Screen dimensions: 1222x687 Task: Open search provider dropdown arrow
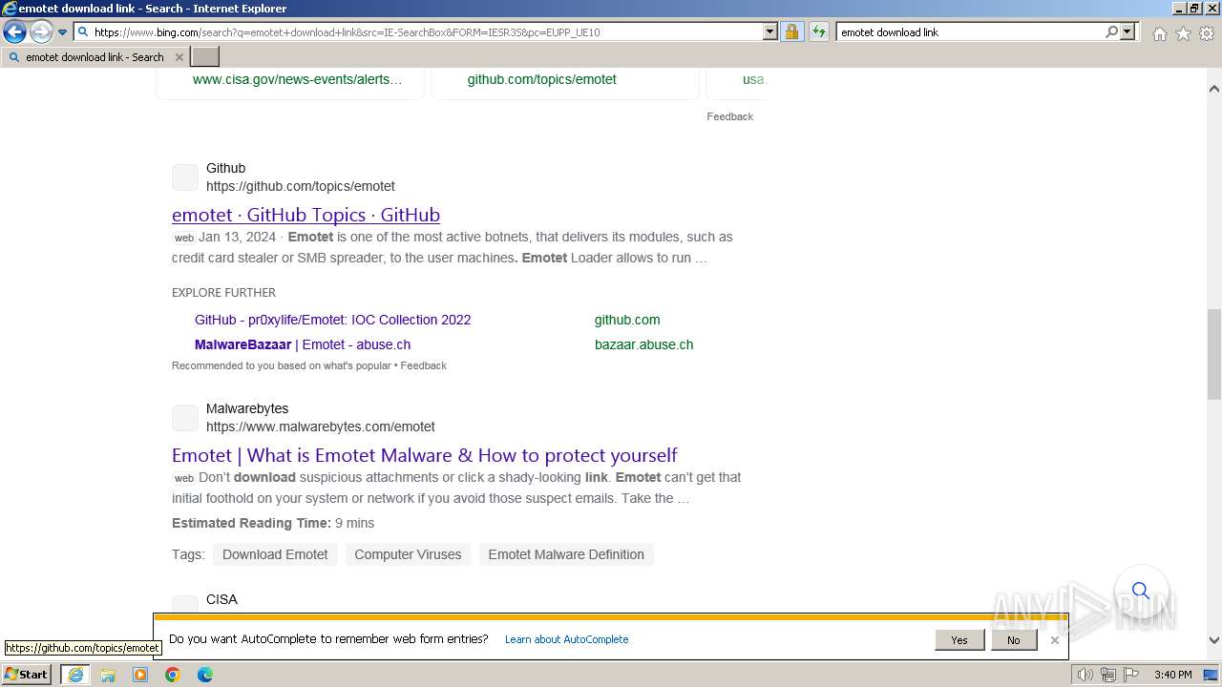[1127, 32]
